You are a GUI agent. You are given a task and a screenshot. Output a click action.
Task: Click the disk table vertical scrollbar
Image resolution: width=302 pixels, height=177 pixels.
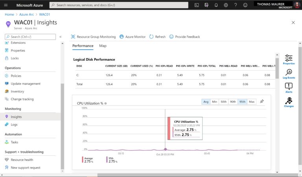277,68
